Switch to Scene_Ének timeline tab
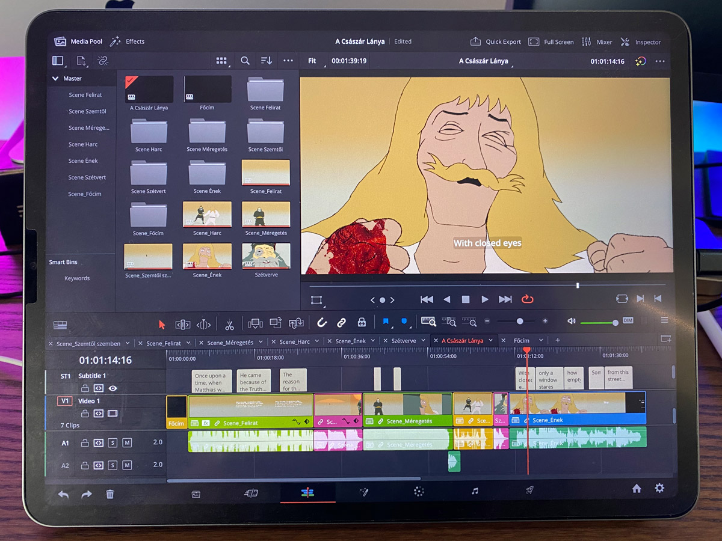The width and height of the screenshot is (722, 541). click(351, 341)
